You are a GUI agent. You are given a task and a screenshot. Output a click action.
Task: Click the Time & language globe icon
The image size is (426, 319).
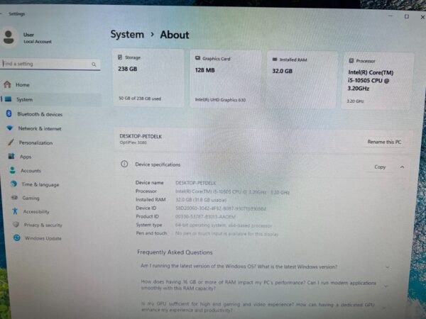[13, 184]
